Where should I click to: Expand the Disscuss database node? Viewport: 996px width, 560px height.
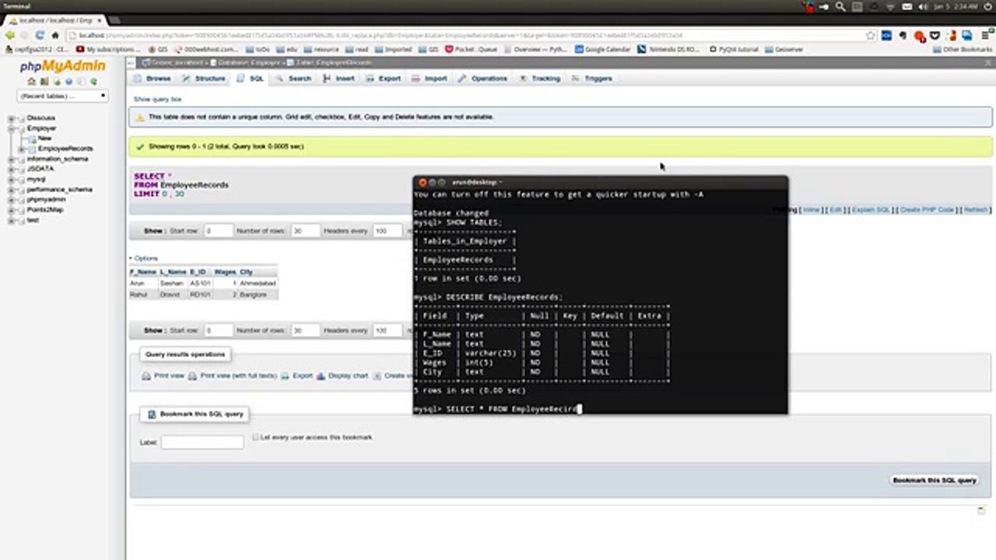point(12,118)
